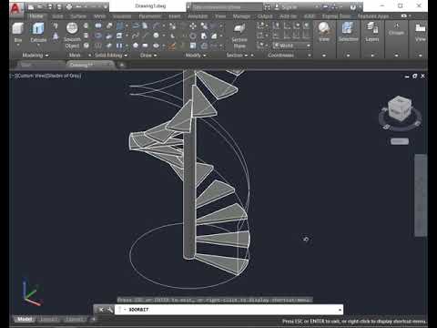Select the Move tool in Modify panel
The image size is (437, 328).
(193, 26)
